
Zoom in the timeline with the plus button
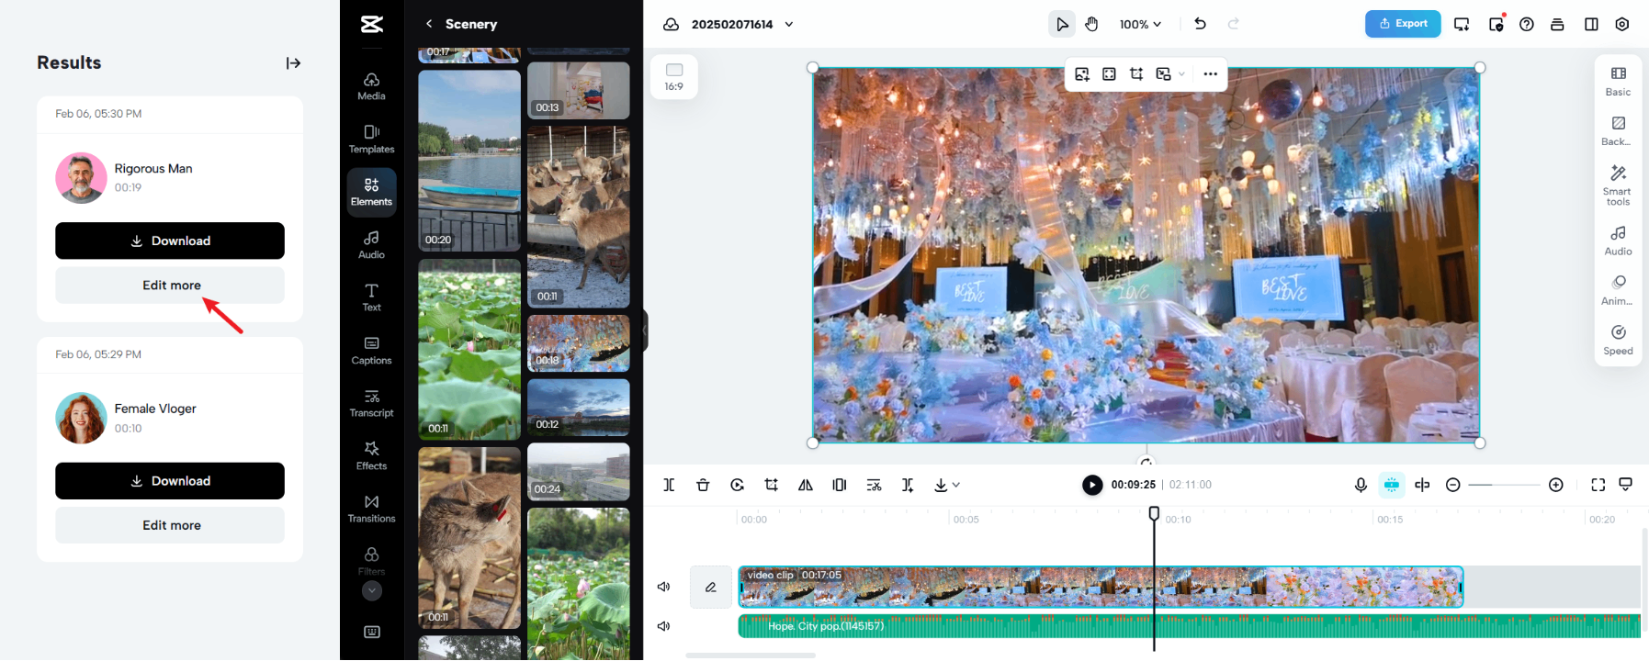coord(1556,485)
